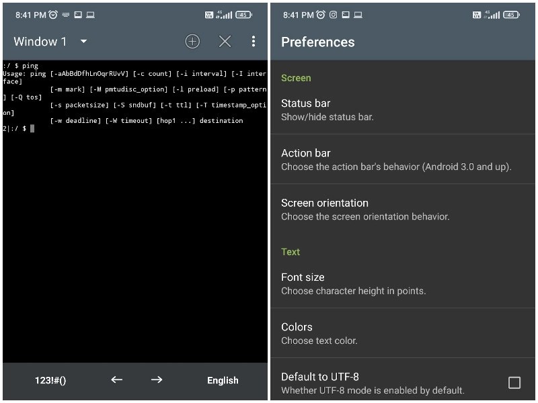This screenshot has height=403, width=538.
Task: Select Screen orientation preference
Action: (x=403, y=209)
